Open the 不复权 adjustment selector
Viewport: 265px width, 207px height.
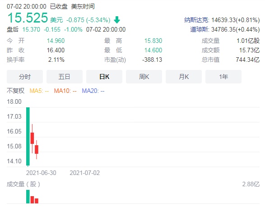15,91
